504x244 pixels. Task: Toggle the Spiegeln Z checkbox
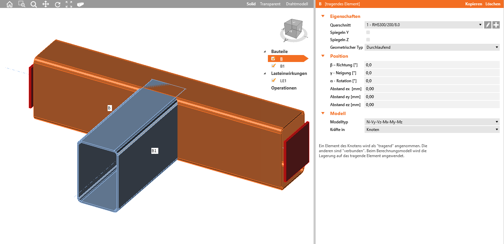point(368,40)
